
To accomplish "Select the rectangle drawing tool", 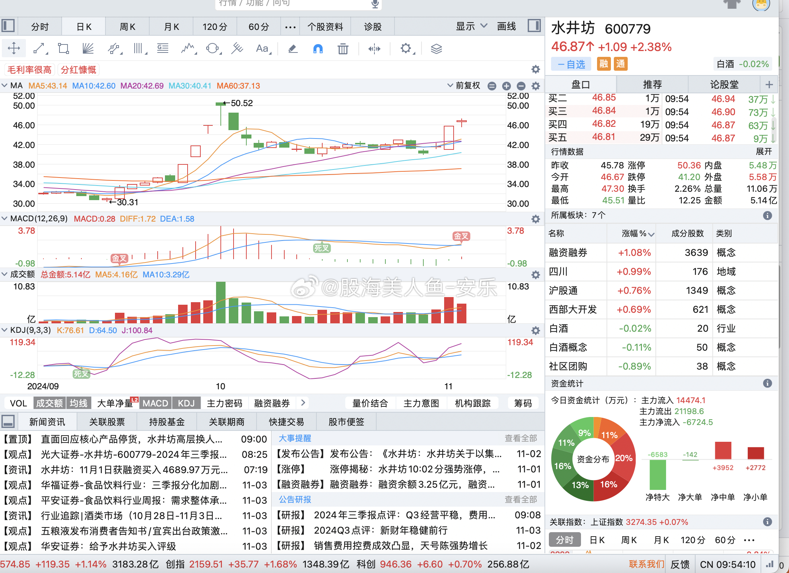I will tap(63, 48).
